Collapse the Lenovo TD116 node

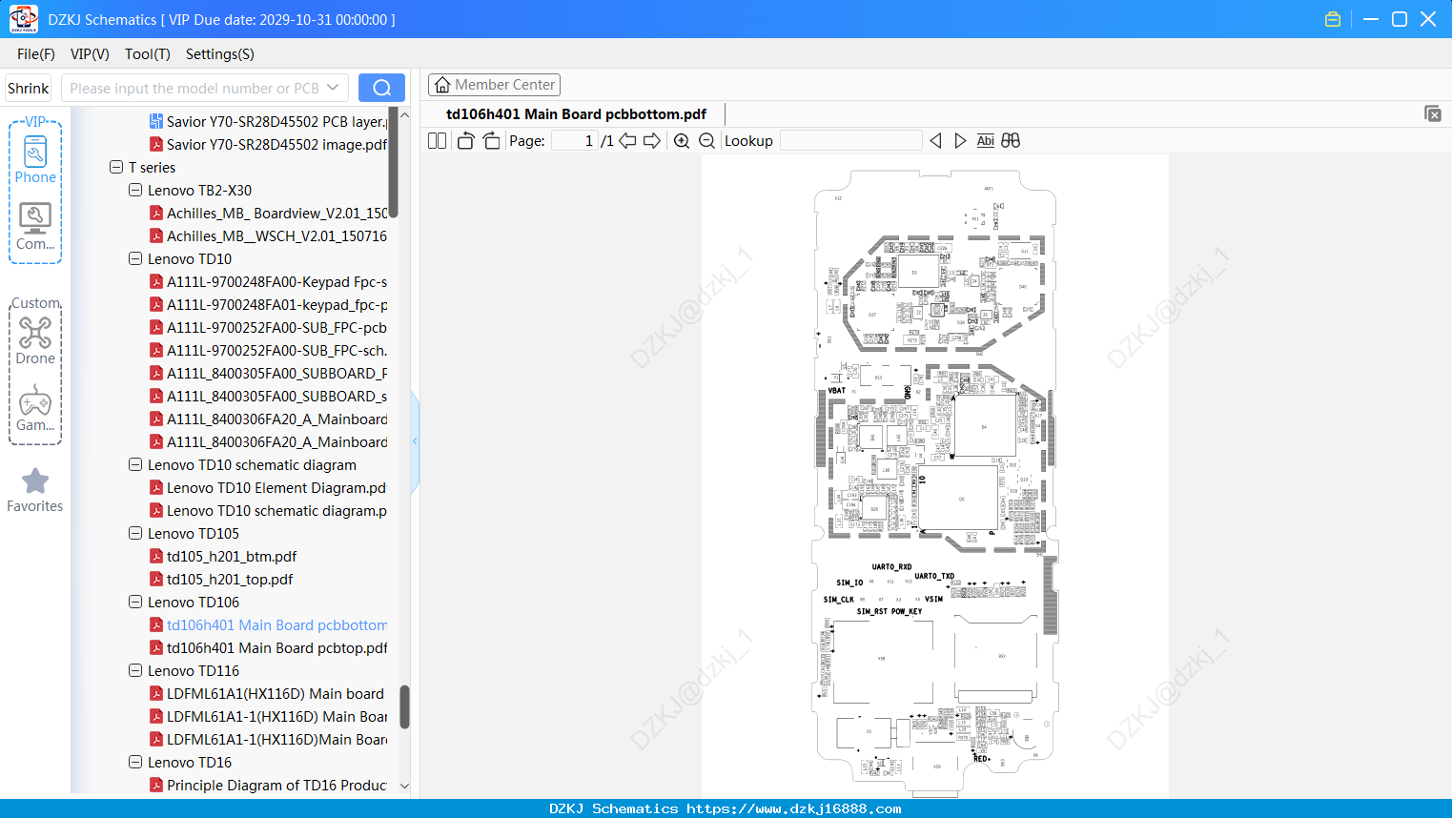[135, 670]
